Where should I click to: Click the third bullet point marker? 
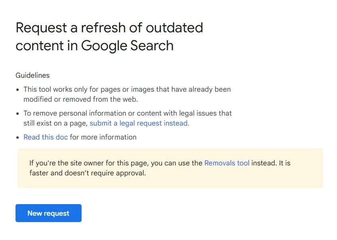coord(18,137)
